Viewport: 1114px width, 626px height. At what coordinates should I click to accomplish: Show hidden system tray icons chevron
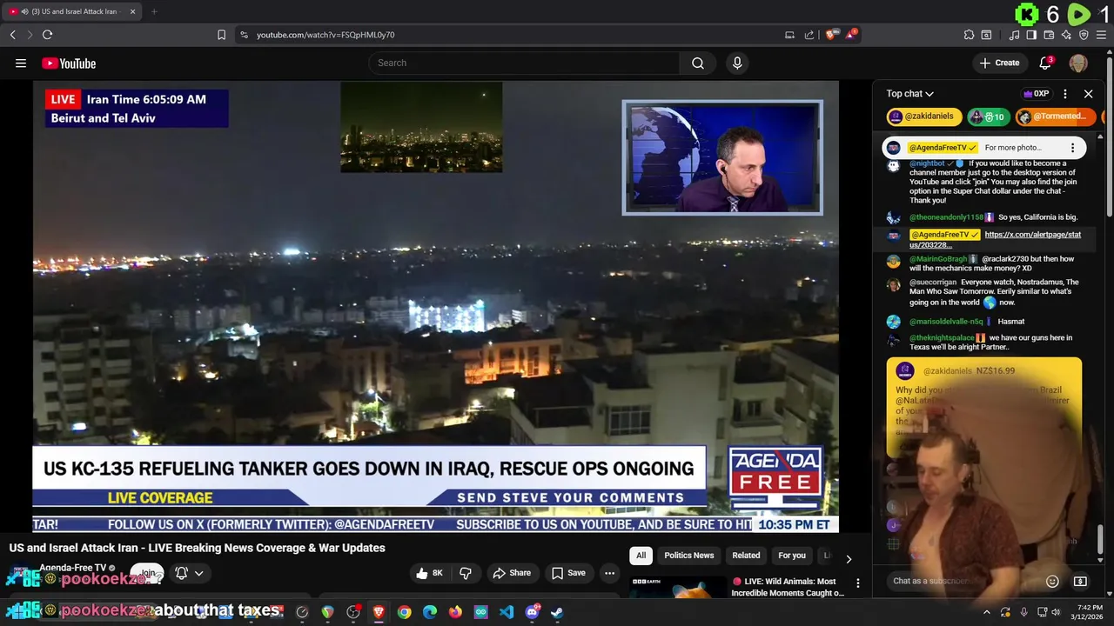click(986, 612)
